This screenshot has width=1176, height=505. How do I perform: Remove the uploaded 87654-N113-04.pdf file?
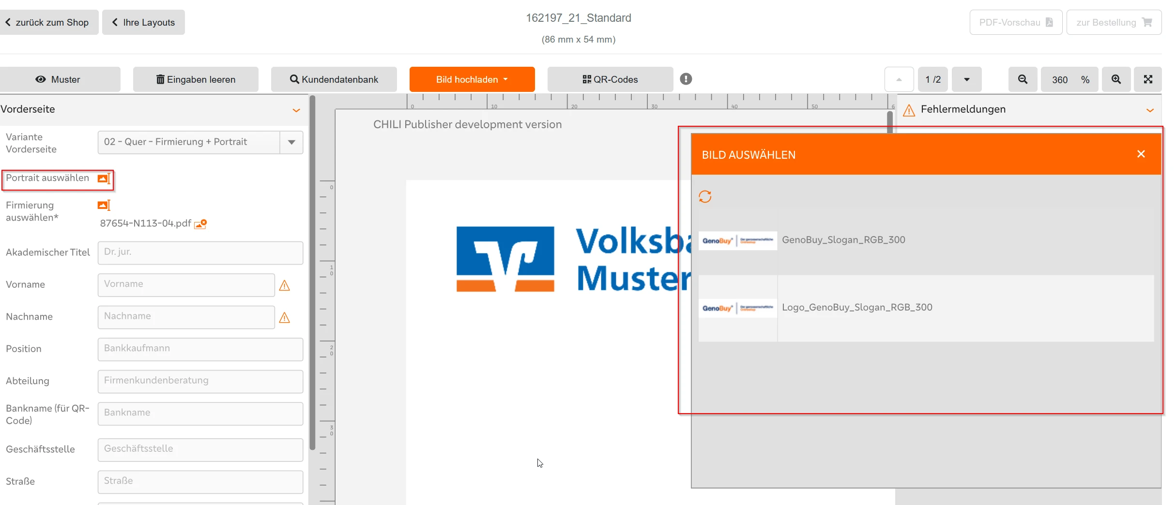[x=200, y=224]
